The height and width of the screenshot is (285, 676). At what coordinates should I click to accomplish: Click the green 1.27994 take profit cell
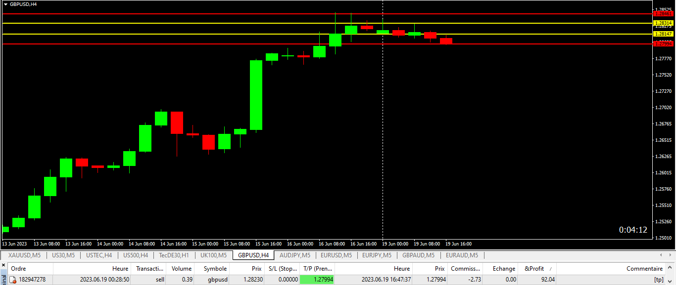[317, 280]
